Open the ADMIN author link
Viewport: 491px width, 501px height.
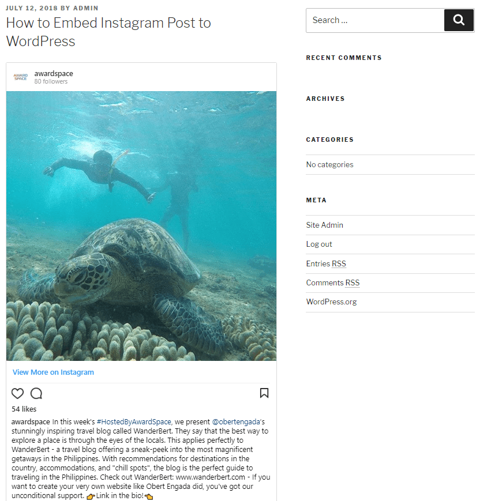85,8
